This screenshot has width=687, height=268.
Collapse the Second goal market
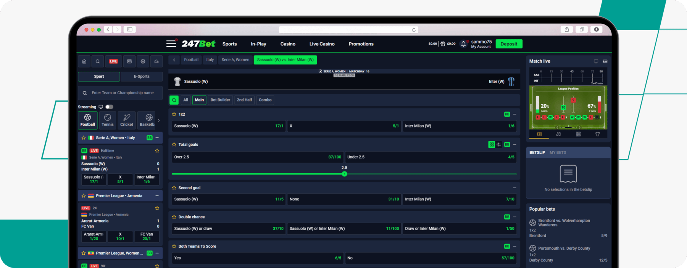(x=514, y=188)
